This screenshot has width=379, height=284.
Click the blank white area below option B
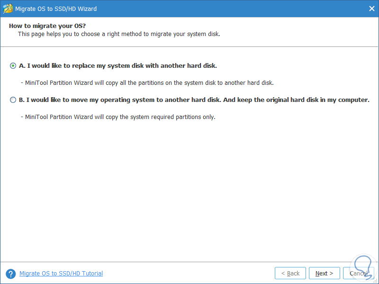[189, 190]
